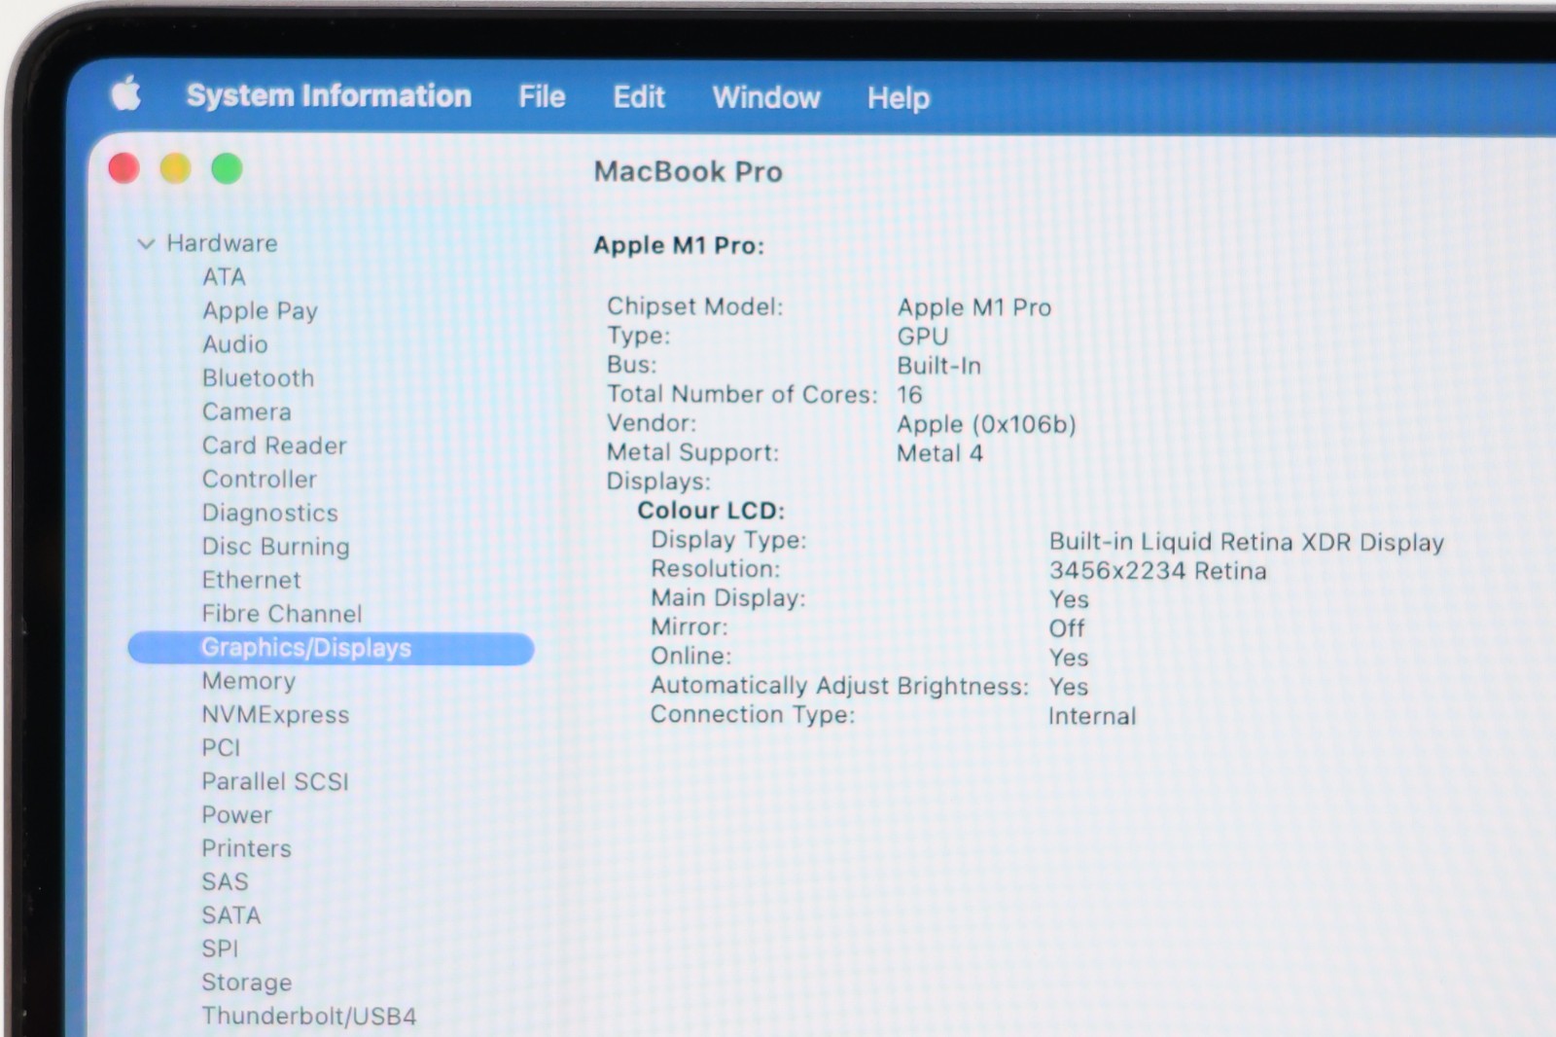Viewport: 1556px width, 1037px height.
Task: Select the Power sidebar item
Action: coord(236,815)
